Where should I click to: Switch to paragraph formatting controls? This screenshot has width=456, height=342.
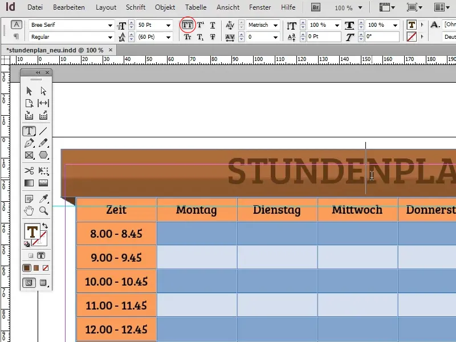tap(17, 36)
